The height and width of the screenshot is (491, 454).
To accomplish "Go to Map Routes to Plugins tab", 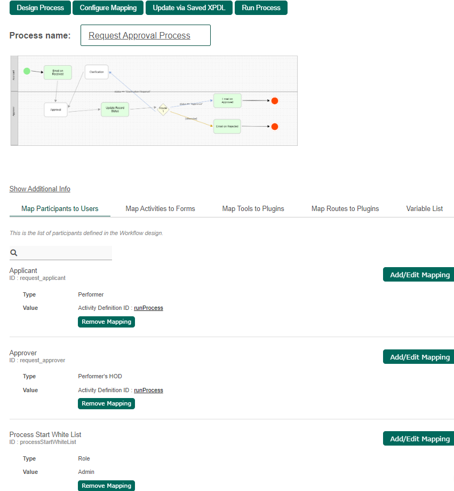I will 345,209.
